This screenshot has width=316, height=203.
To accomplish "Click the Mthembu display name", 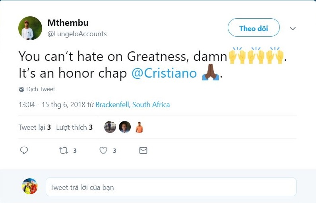I will click(68, 23).
